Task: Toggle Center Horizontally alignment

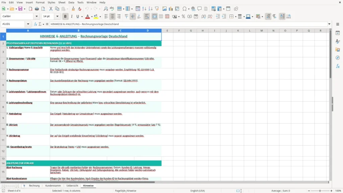Action: point(113,16)
